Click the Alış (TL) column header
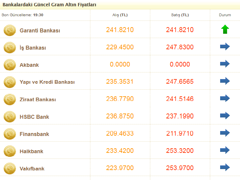This screenshot has height=180, width=240. pyautogui.click(x=120, y=15)
